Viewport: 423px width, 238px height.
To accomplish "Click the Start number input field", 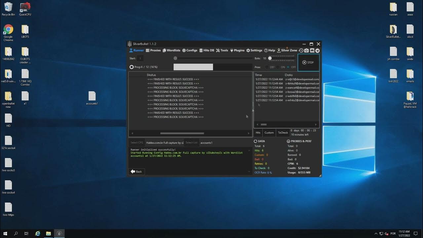I will [x=140, y=58].
